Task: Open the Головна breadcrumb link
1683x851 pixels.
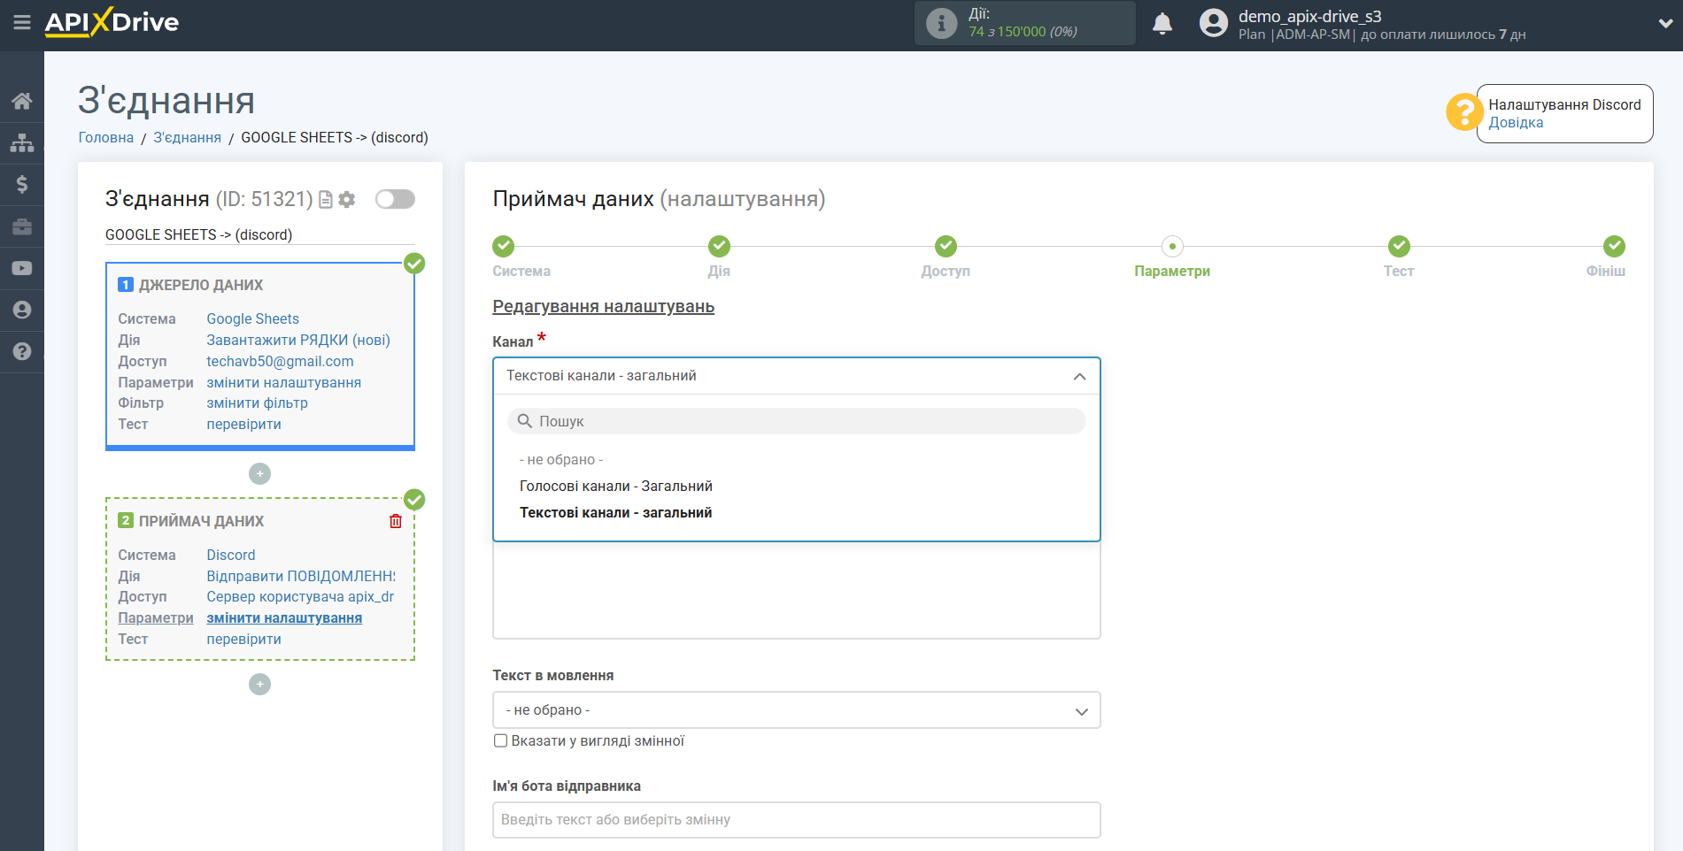Action: coord(106,137)
